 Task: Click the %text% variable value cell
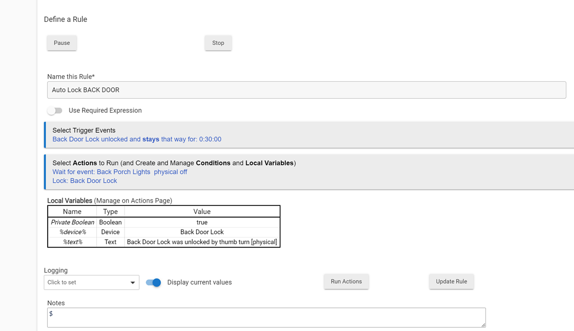tap(202, 242)
